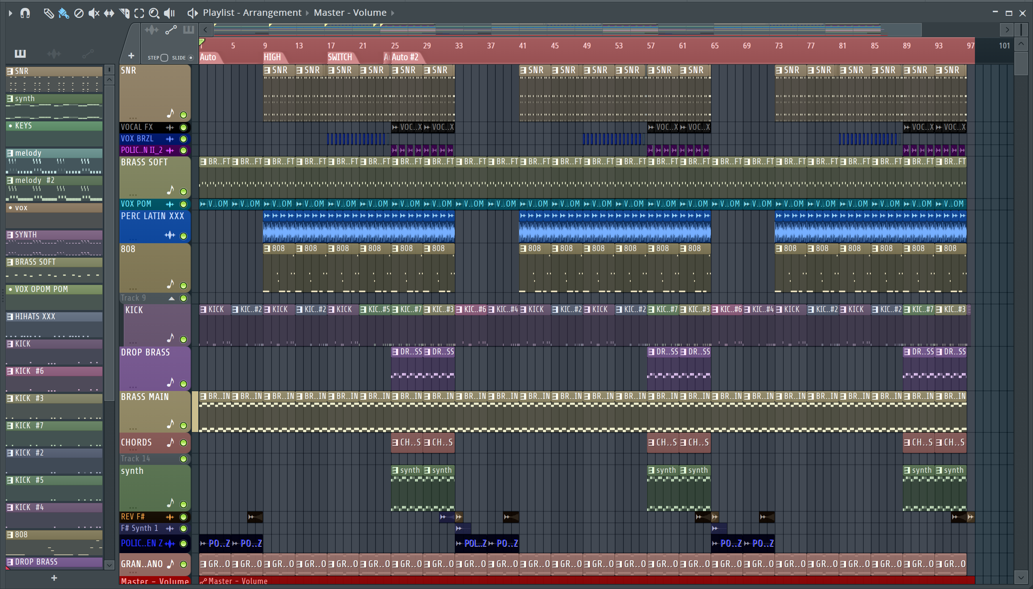Open the Playlist options menu arrow
Image resolution: width=1033 pixels, height=589 pixels.
(x=10, y=13)
